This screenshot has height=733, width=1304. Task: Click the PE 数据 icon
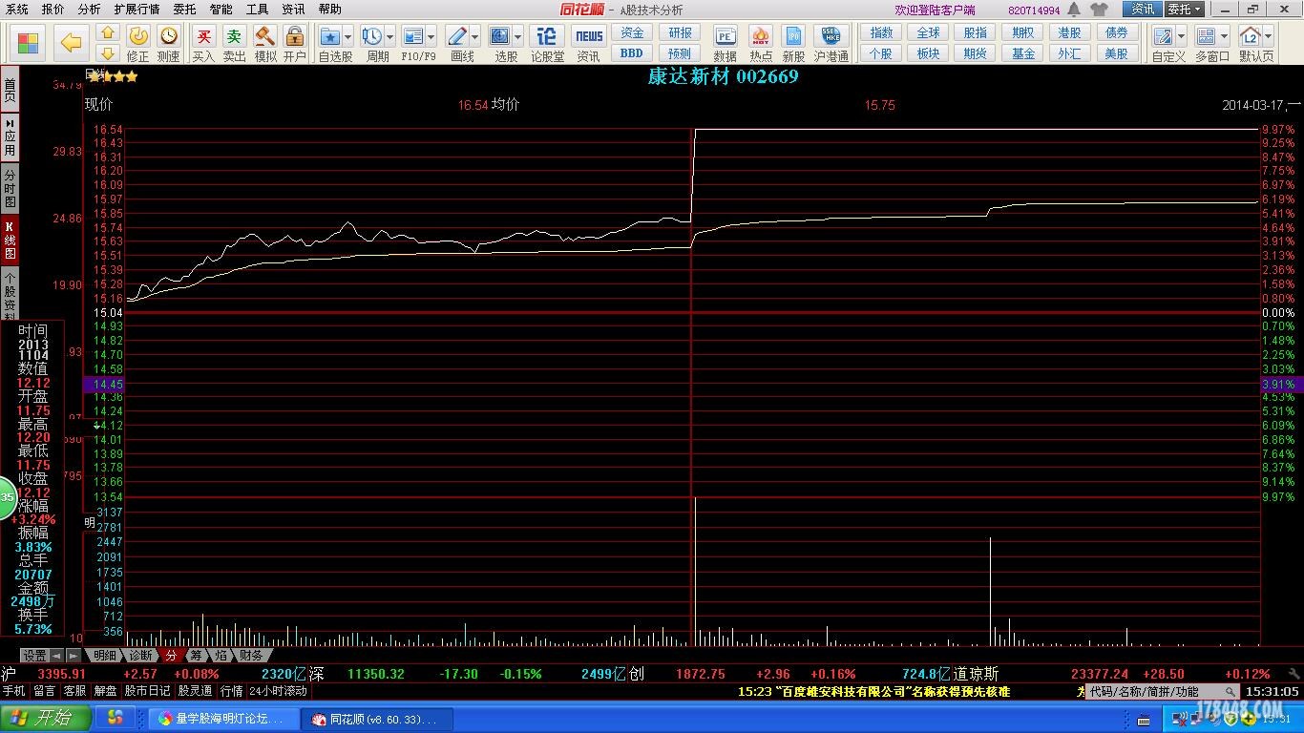click(x=726, y=36)
